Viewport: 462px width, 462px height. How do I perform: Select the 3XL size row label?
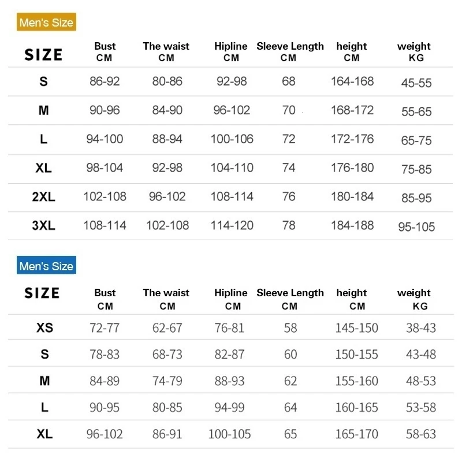click(44, 226)
